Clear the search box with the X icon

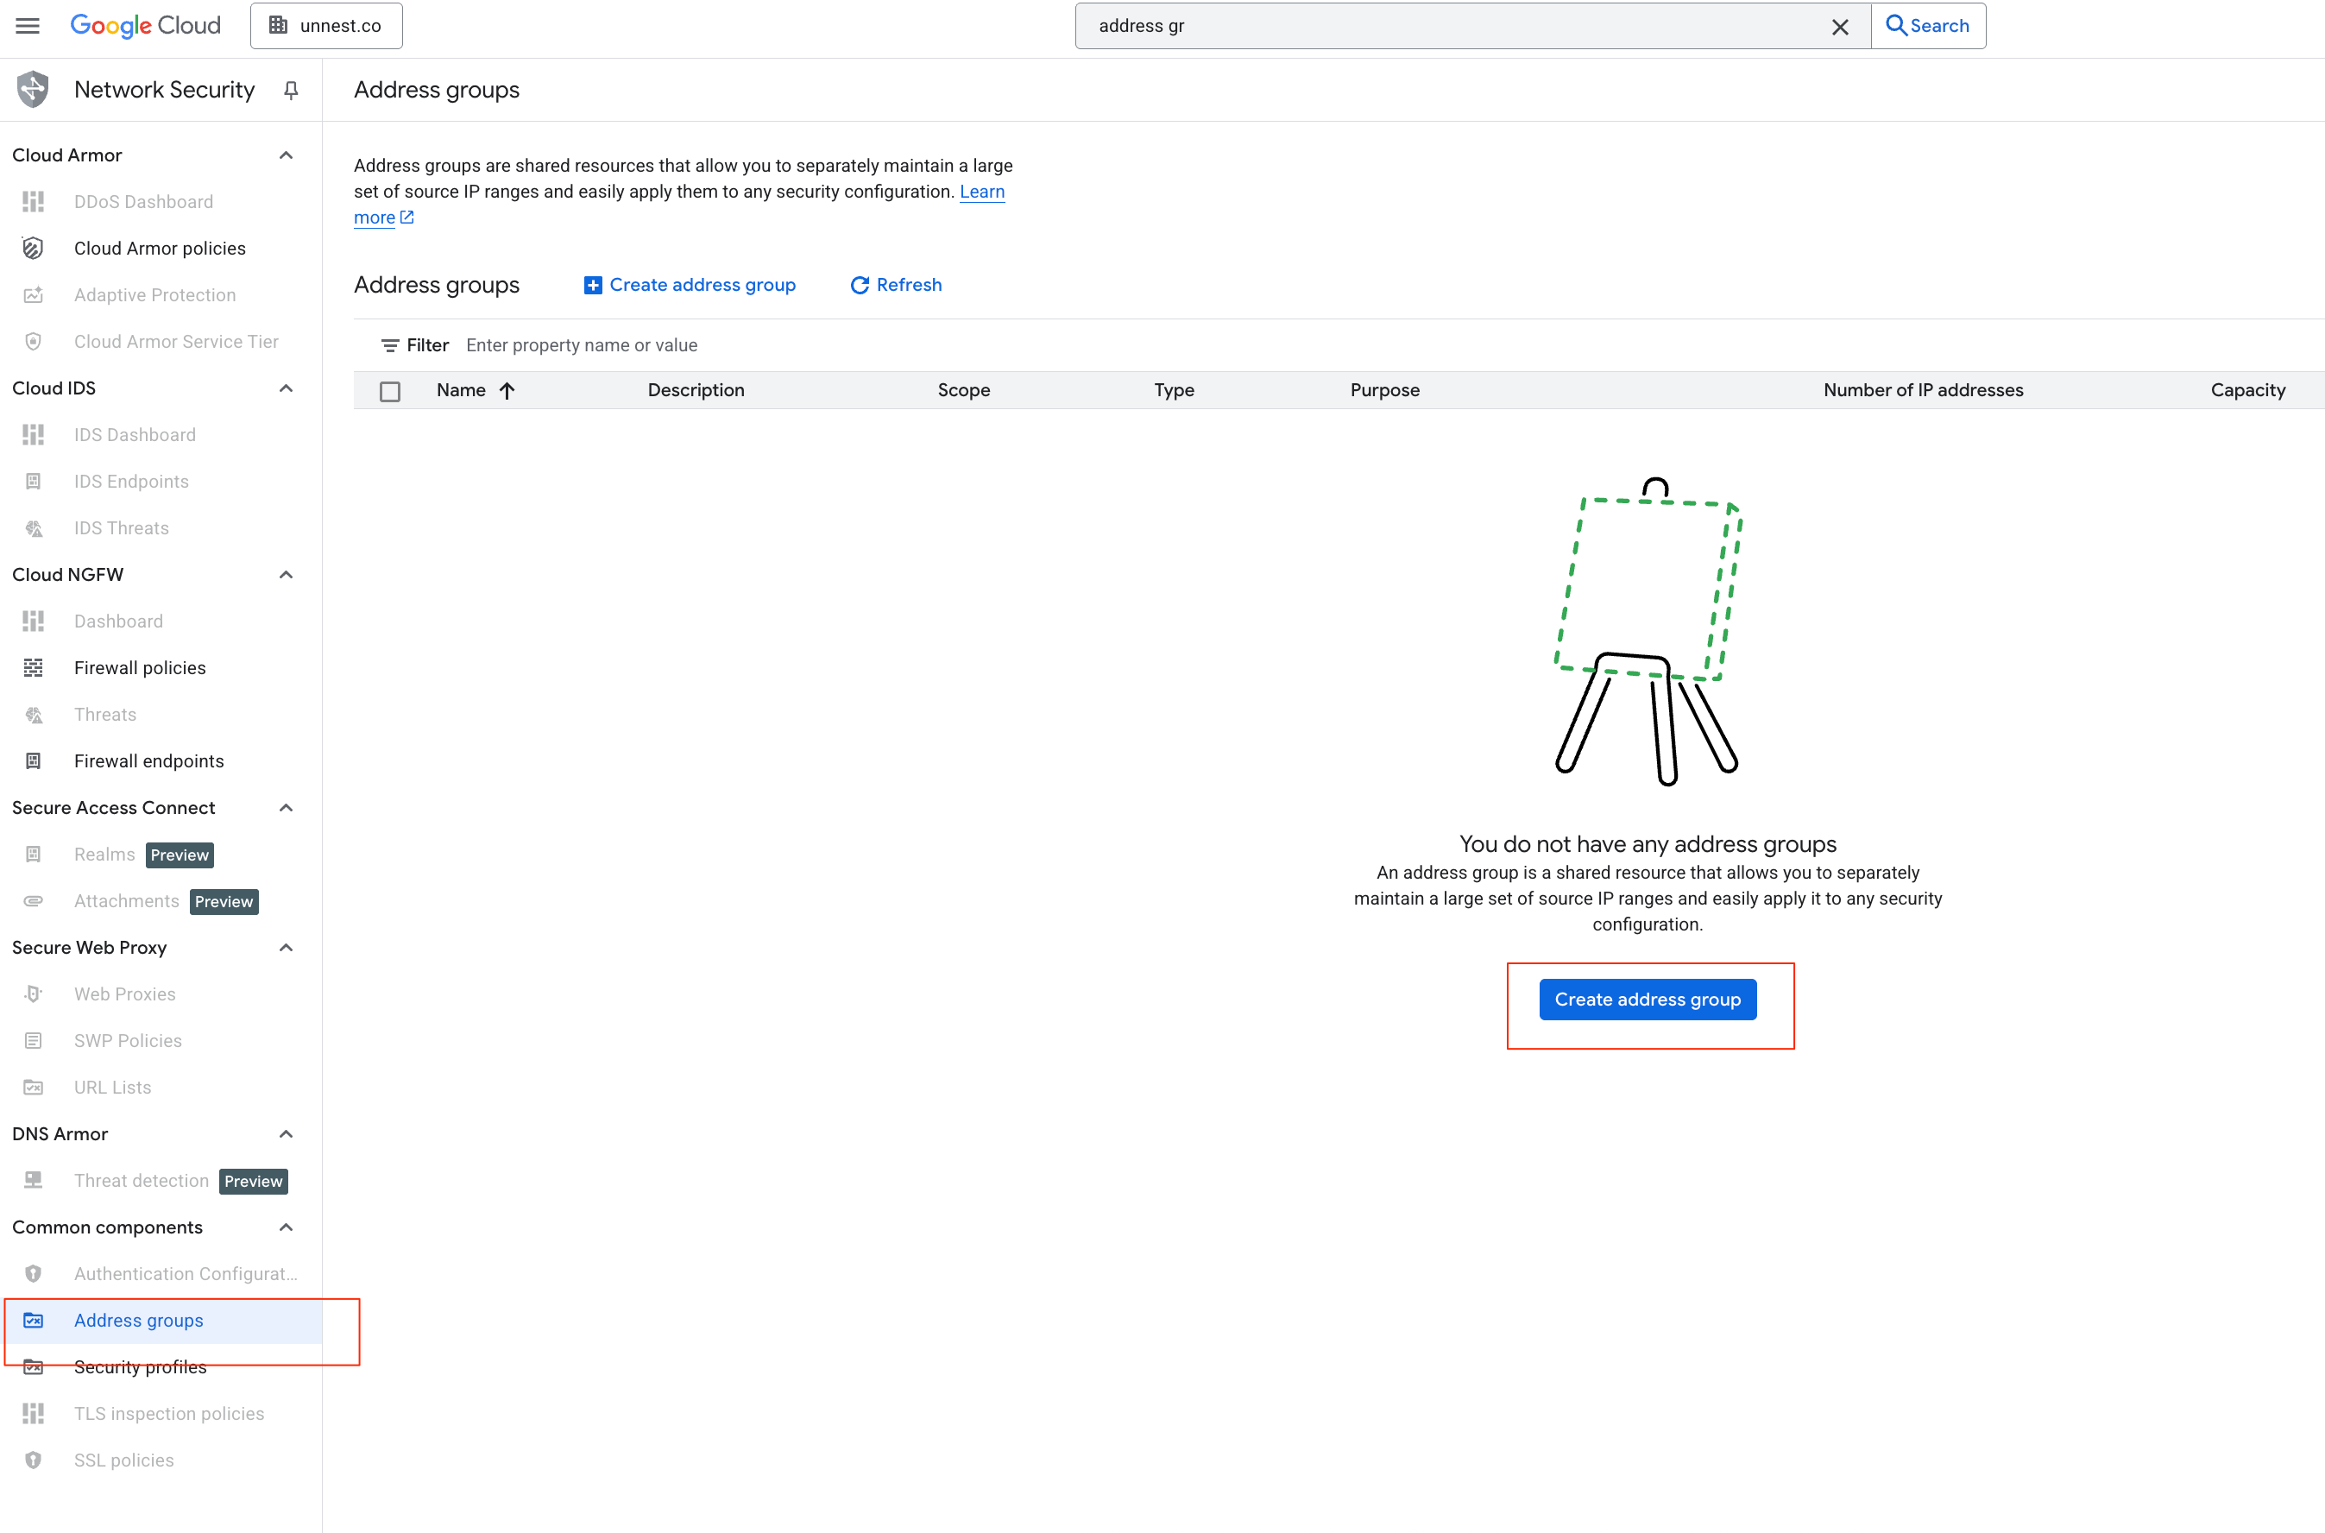click(1839, 27)
